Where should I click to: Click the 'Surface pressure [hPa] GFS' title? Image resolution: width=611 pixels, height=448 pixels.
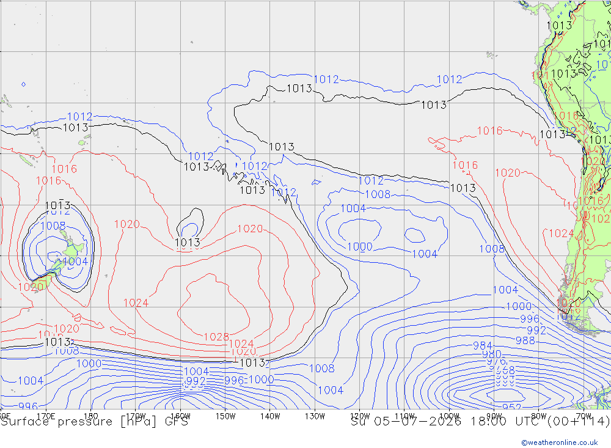tap(94, 422)
